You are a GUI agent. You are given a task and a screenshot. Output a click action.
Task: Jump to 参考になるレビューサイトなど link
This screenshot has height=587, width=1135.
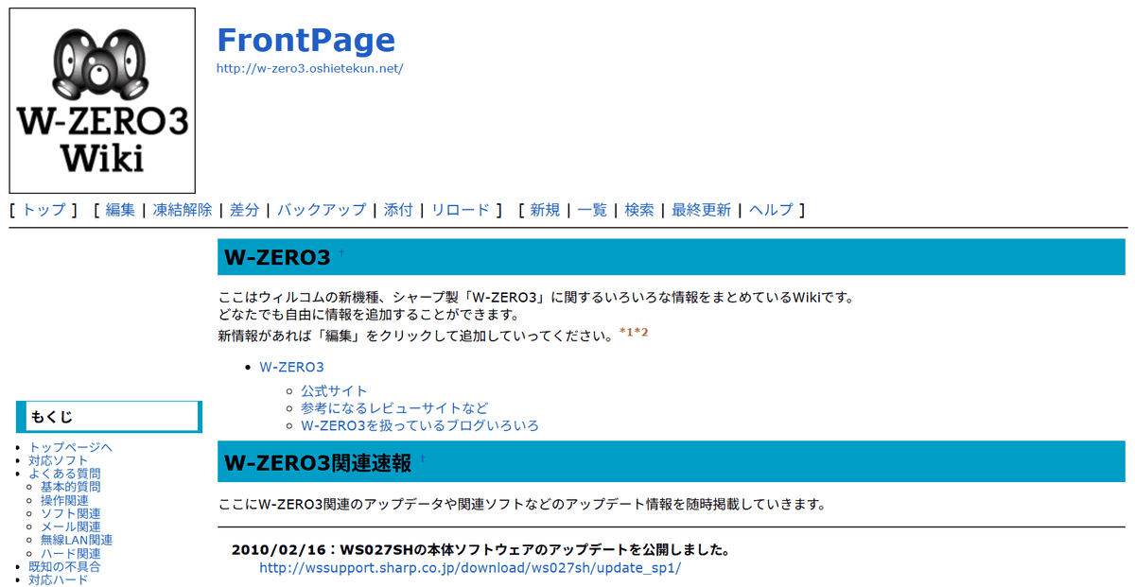[x=394, y=408]
